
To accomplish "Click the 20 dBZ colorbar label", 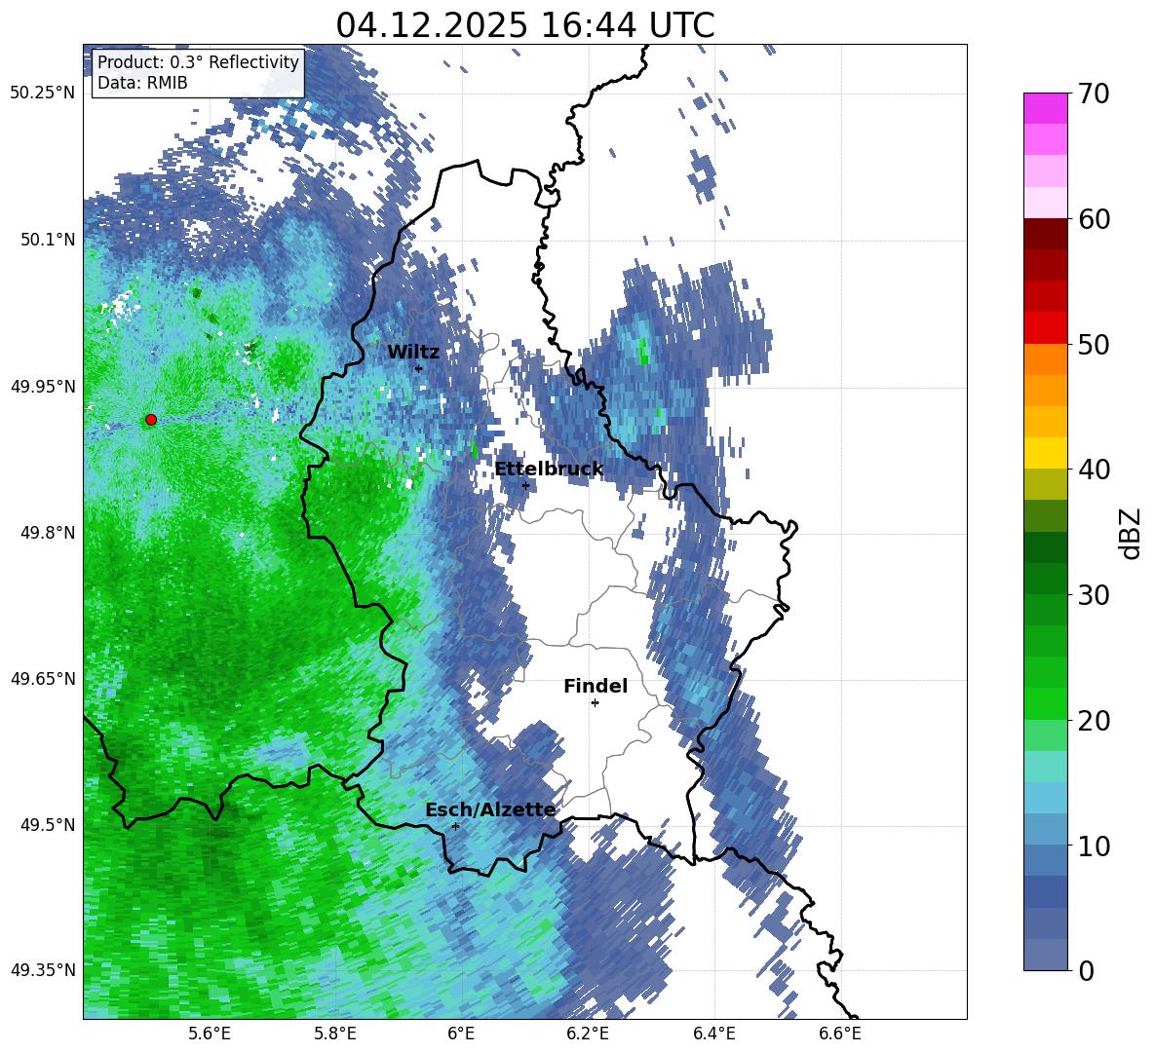I will 1094,721.
